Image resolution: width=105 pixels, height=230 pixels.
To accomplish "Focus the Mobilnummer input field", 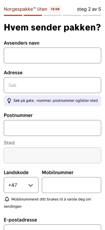I will (x=72, y=185).
